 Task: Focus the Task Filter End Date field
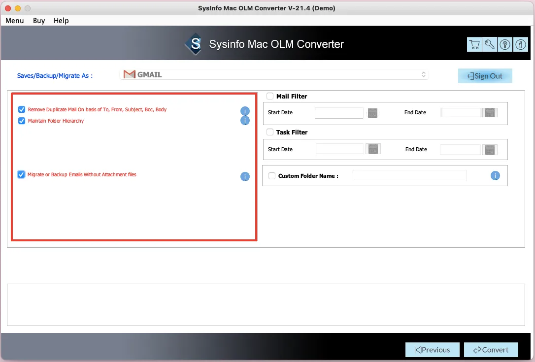(460, 150)
